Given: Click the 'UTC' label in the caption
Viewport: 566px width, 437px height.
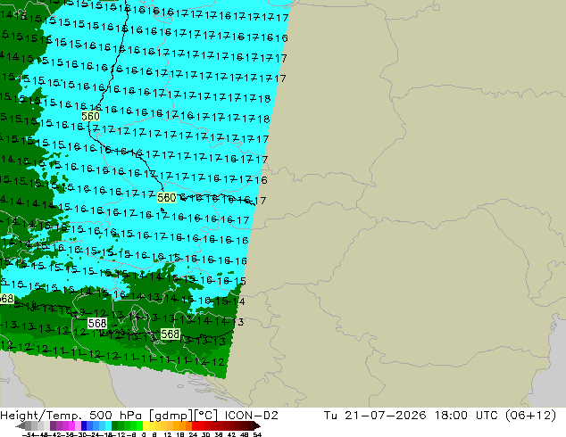Looking at the screenshot, I should pyautogui.click(x=487, y=416).
